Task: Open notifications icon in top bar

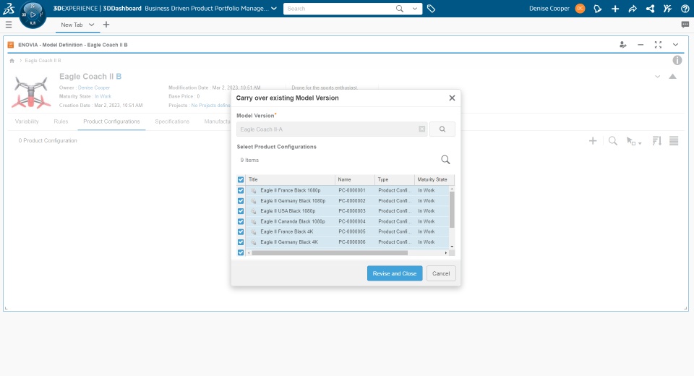Action: coord(598,9)
